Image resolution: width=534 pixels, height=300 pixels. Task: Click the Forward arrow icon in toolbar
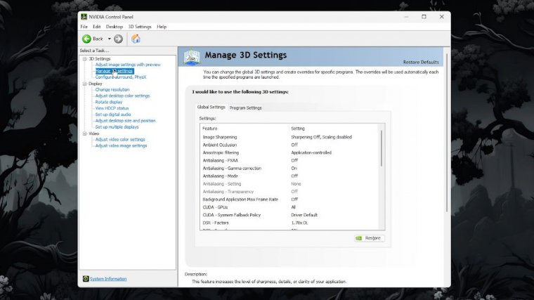pyautogui.click(x=118, y=39)
